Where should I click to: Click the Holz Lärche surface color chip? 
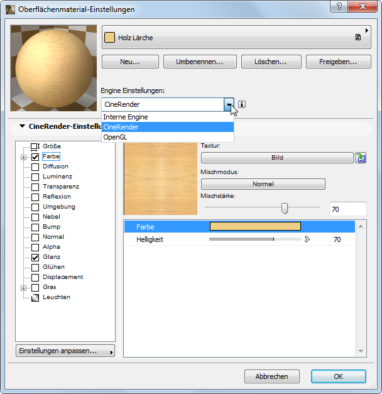[x=109, y=38]
